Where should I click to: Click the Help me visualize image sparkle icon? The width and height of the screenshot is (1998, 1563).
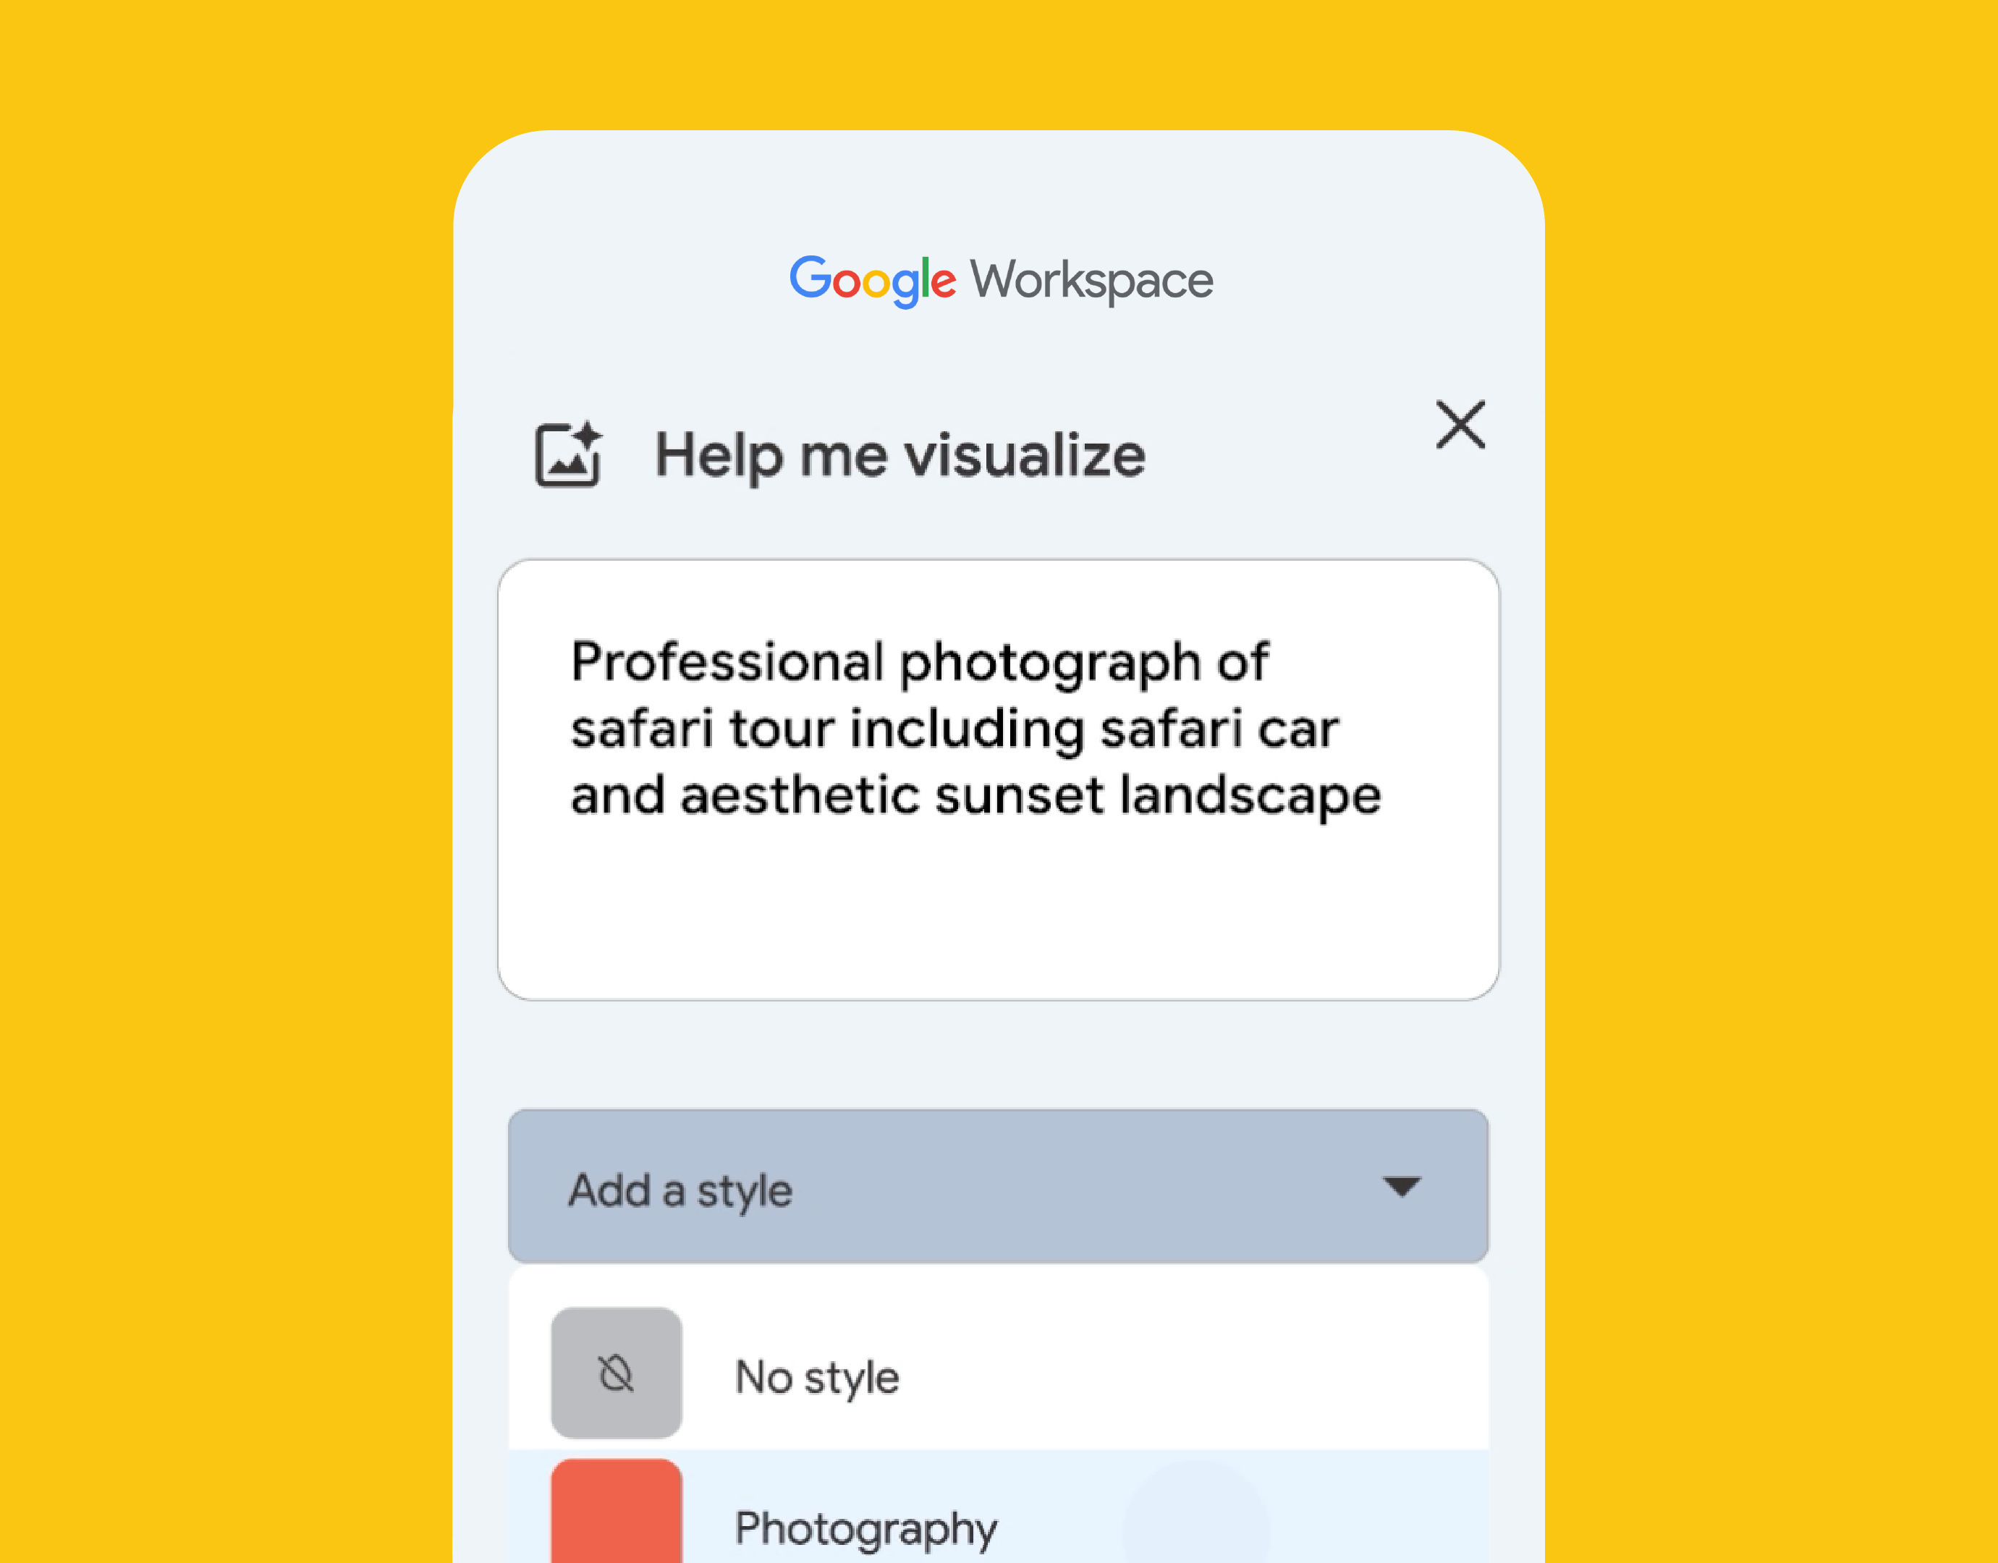[x=568, y=455]
